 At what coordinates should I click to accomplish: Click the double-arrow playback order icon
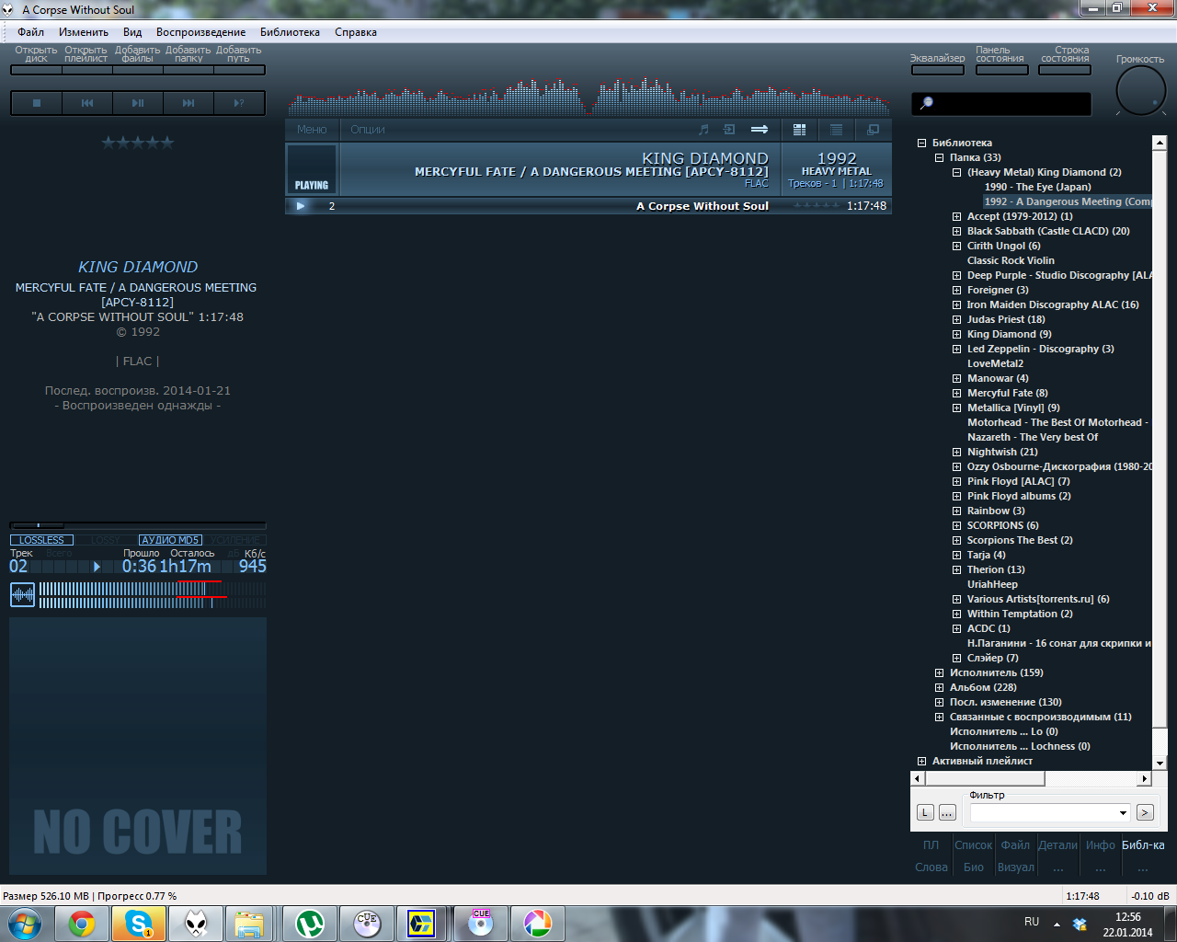(x=760, y=130)
